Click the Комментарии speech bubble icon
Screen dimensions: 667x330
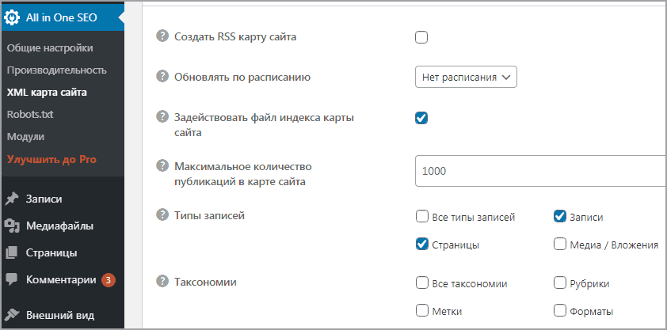click(12, 279)
